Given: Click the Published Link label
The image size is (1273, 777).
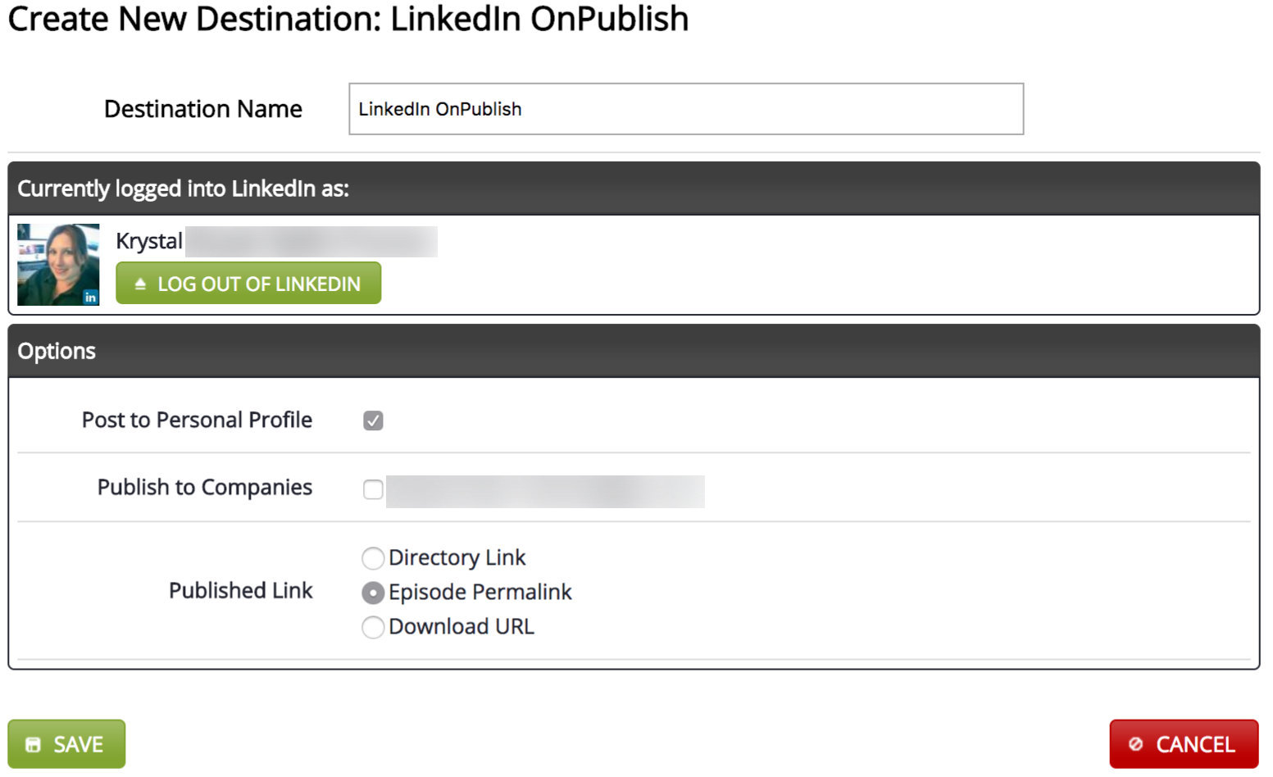Looking at the screenshot, I should tap(241, 590).
